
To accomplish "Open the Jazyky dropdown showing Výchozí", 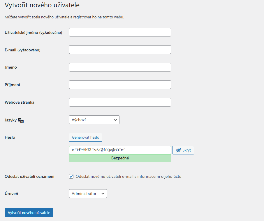I will (94, 120).
